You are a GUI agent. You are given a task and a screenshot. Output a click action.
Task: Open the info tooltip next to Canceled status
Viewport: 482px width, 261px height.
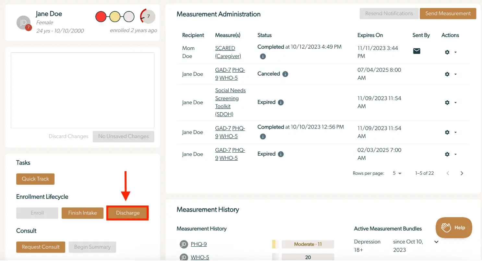point(285,74)
